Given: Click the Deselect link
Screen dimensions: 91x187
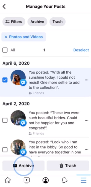Looking at the screenshot, I should tap(81, 50).
